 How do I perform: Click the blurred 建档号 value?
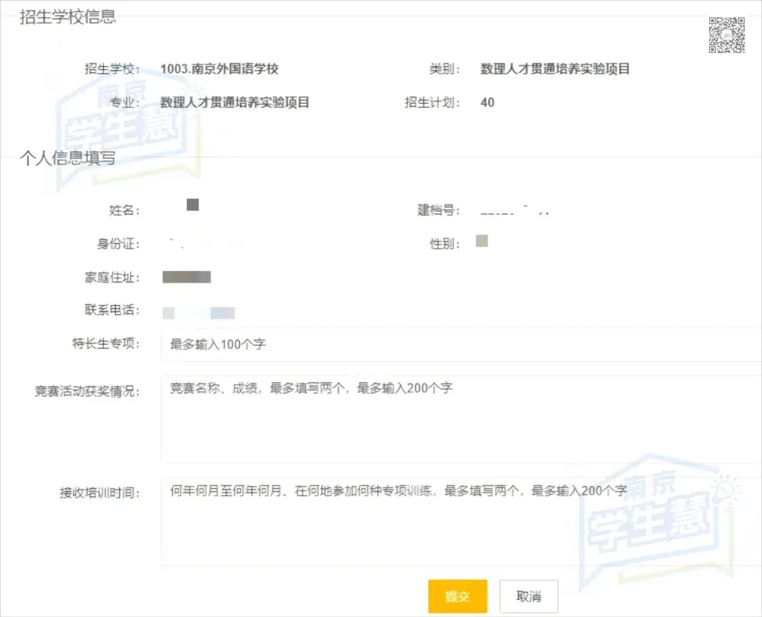tap(515, 211)
